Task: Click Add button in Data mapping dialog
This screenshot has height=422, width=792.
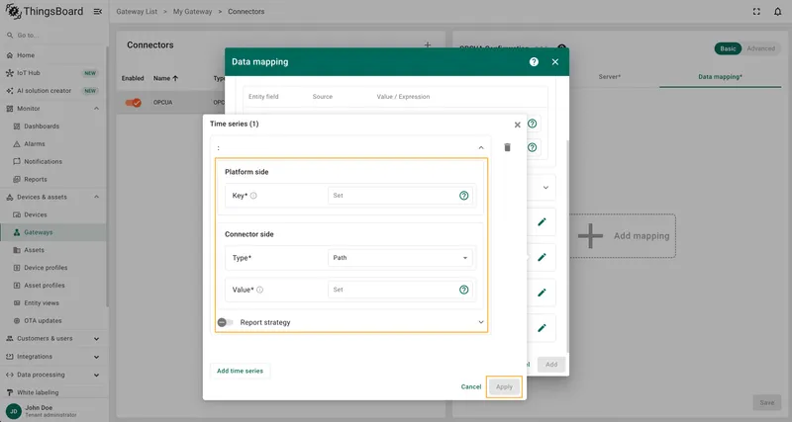Action: tap(551, 364)
